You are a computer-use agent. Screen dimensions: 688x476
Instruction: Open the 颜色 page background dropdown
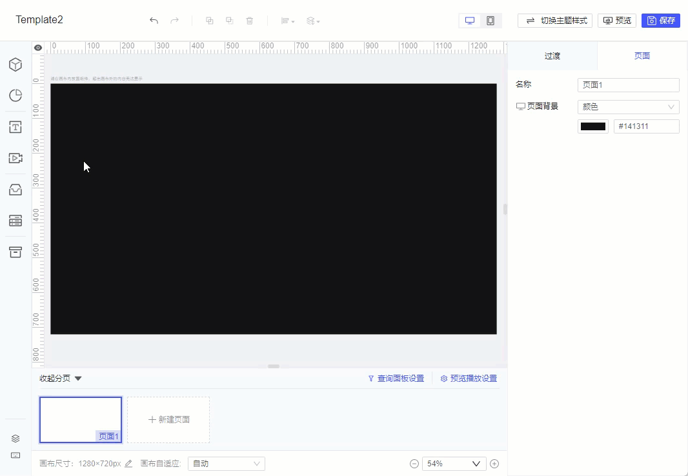coord(628,106)
